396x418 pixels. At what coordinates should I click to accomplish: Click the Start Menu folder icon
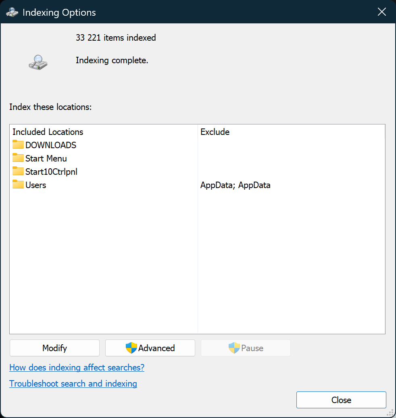[18, 158]
